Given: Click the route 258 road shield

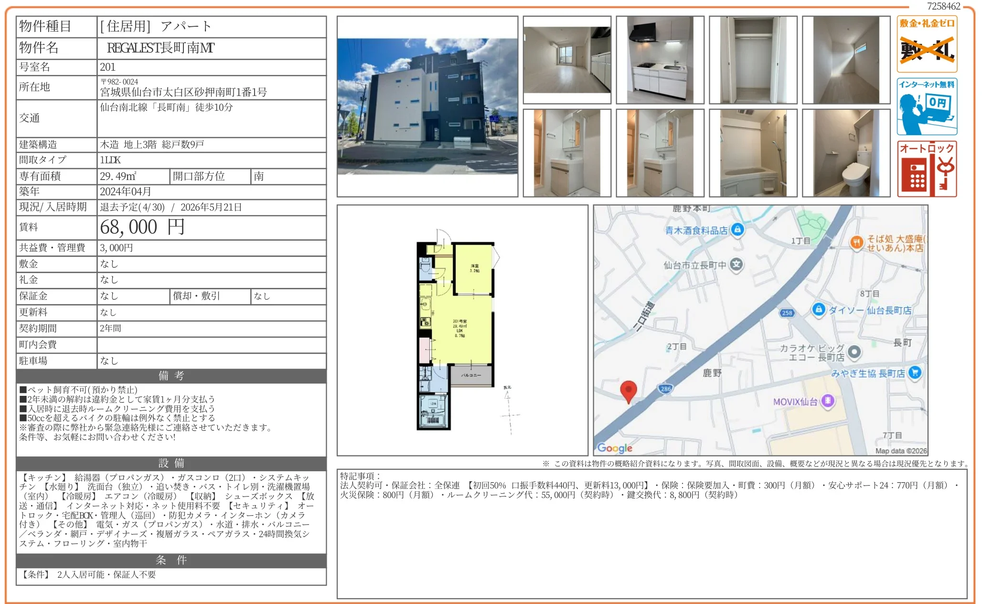Looking at the screenshot, I should [x=787, y=313].
